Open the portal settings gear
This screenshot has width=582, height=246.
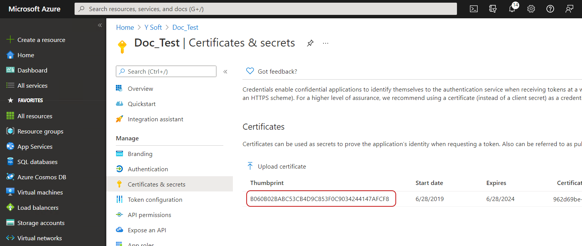(x=531, y=9)
